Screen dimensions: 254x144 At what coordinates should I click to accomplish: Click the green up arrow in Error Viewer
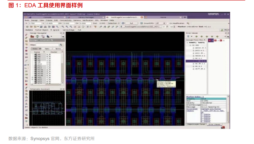tap(196, 37)
